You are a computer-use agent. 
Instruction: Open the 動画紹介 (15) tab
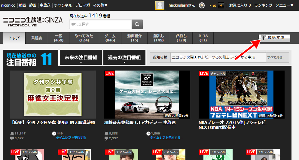coord(134,38)
